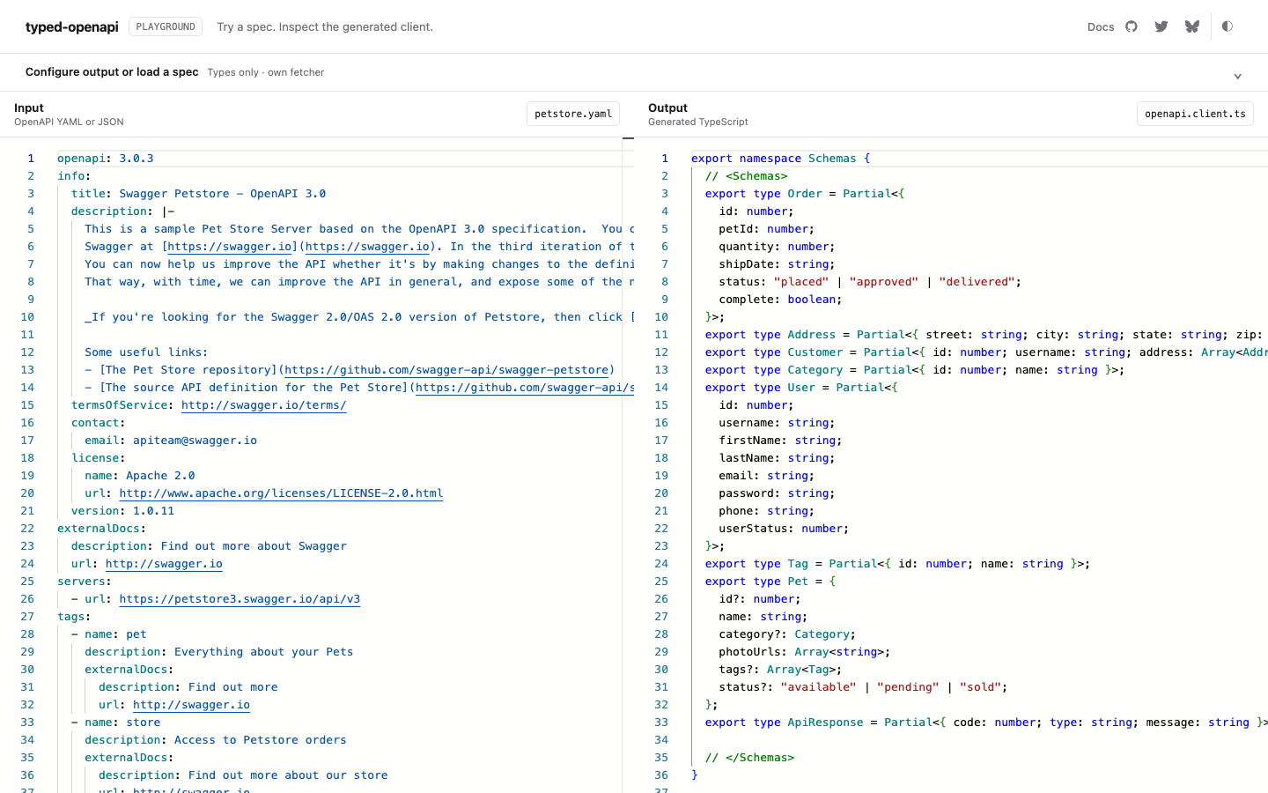The image size is (1268, 793).
Task: Click the Output panel heading
Action: point(667,107)
